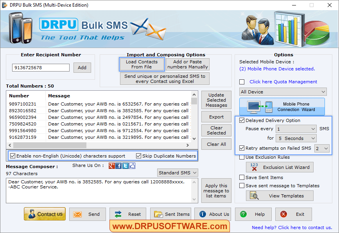Image resolution: width=339 pixels, height=233 pixels.
Task: Click the Export button
Action: [216, 117]
